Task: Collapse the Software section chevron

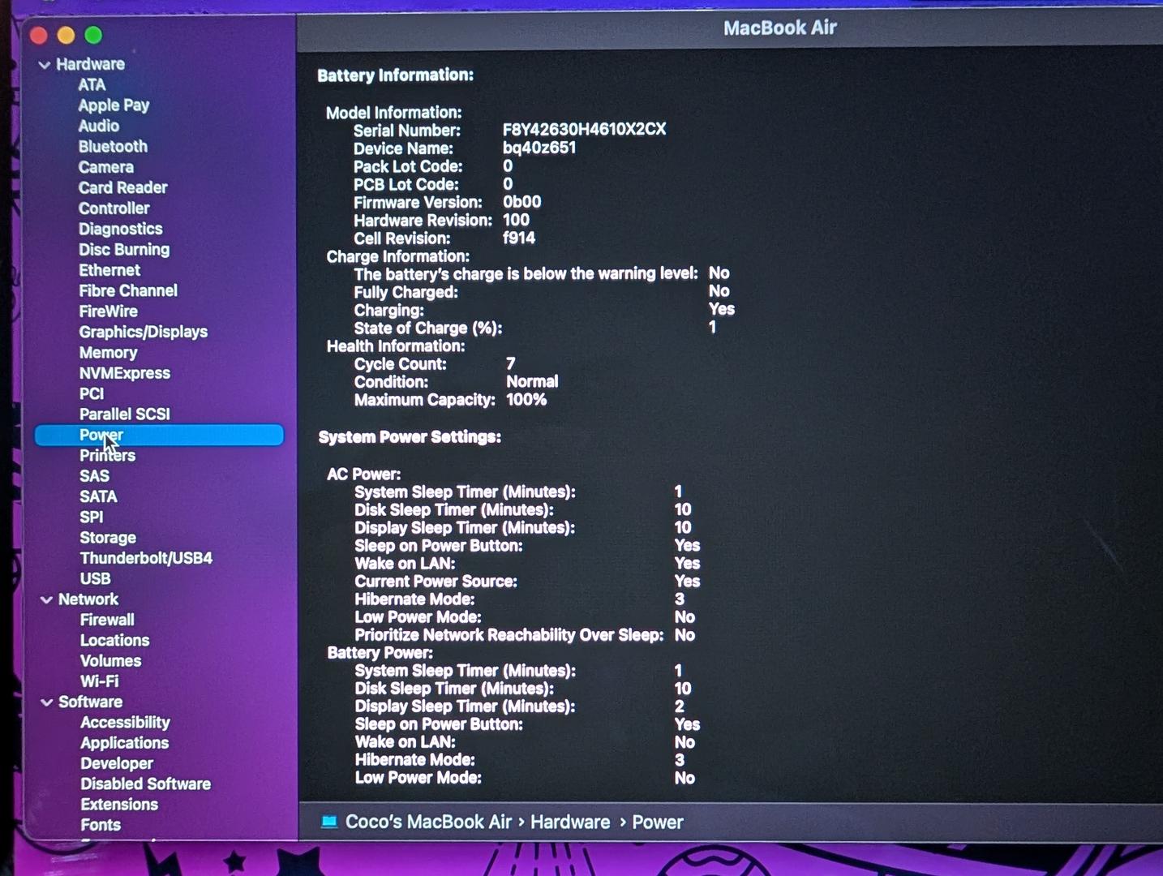Action: tap(47, 702)
